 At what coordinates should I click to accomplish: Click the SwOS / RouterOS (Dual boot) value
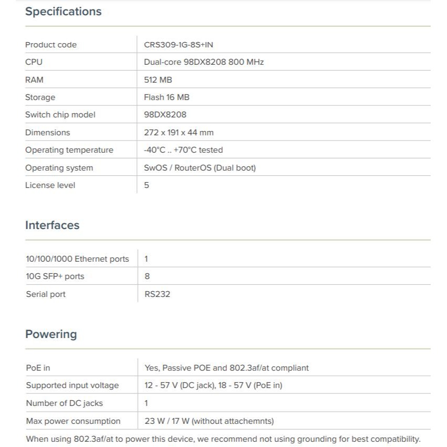click(200, 168)
